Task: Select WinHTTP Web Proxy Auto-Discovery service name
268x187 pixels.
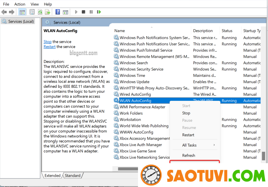Action: coord(154,88)
